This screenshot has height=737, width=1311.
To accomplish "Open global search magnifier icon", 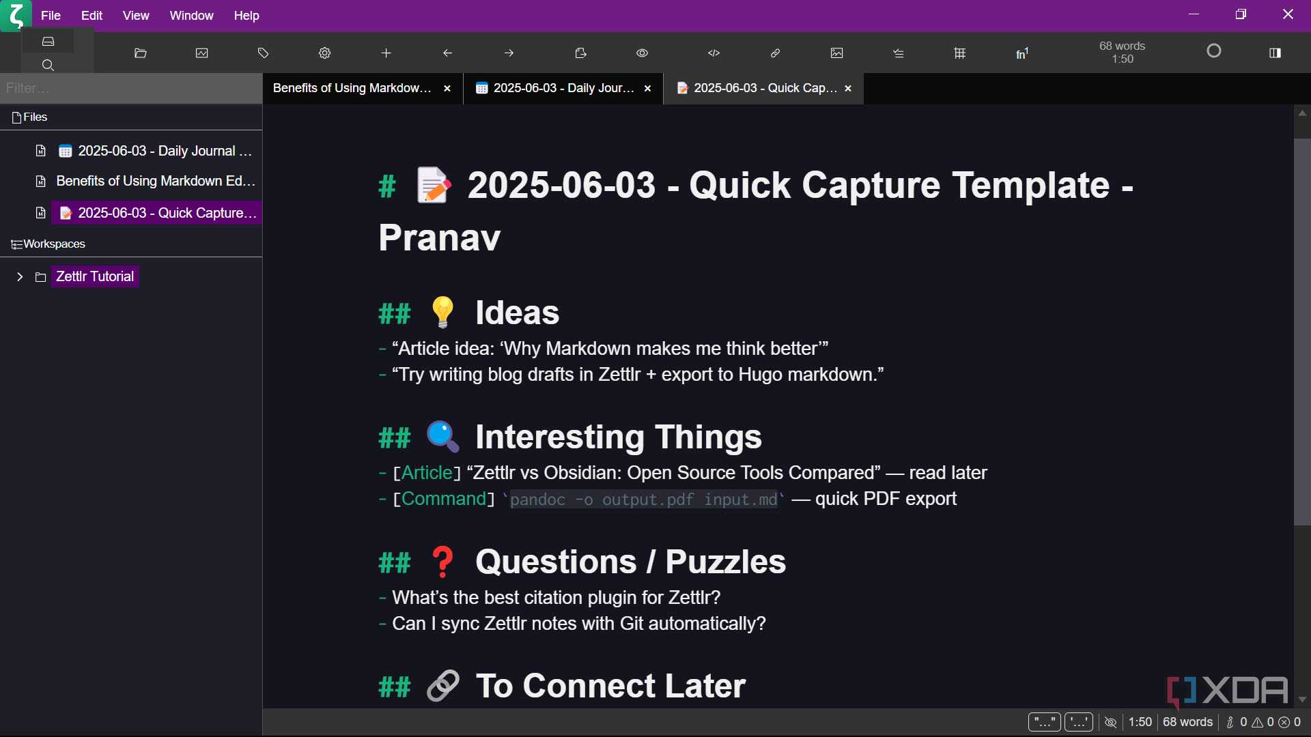I will pyautogui.click(x=48, y=65).
